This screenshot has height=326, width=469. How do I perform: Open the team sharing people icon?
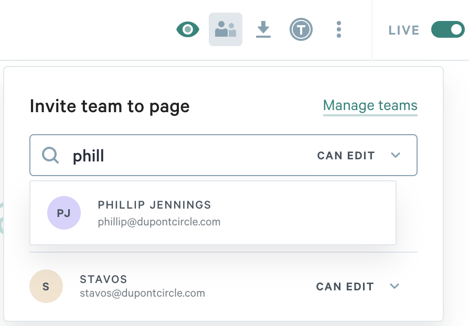point(226,29)
